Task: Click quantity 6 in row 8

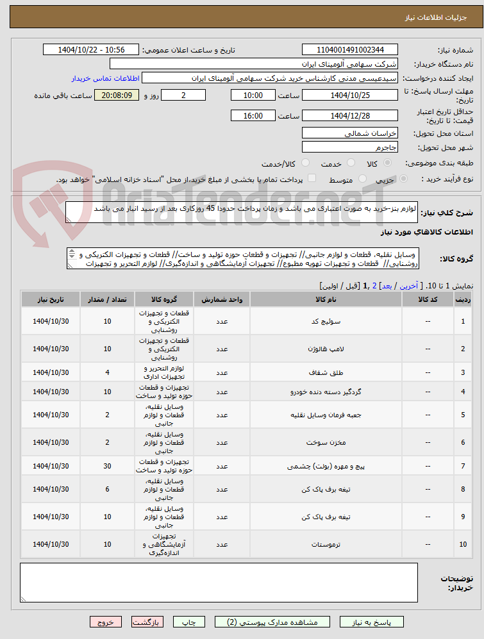Action: pyautogui.click(x=107, y=490)
